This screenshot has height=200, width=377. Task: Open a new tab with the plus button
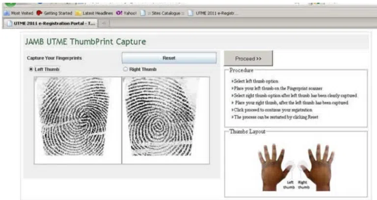click(x=105, y=23)
